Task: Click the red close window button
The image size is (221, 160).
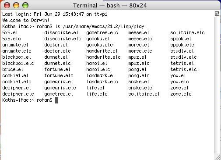Action: [7, 5]
